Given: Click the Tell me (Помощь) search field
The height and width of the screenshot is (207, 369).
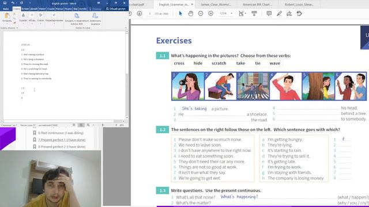Looking at the screenshot, I should click(95, 9).
